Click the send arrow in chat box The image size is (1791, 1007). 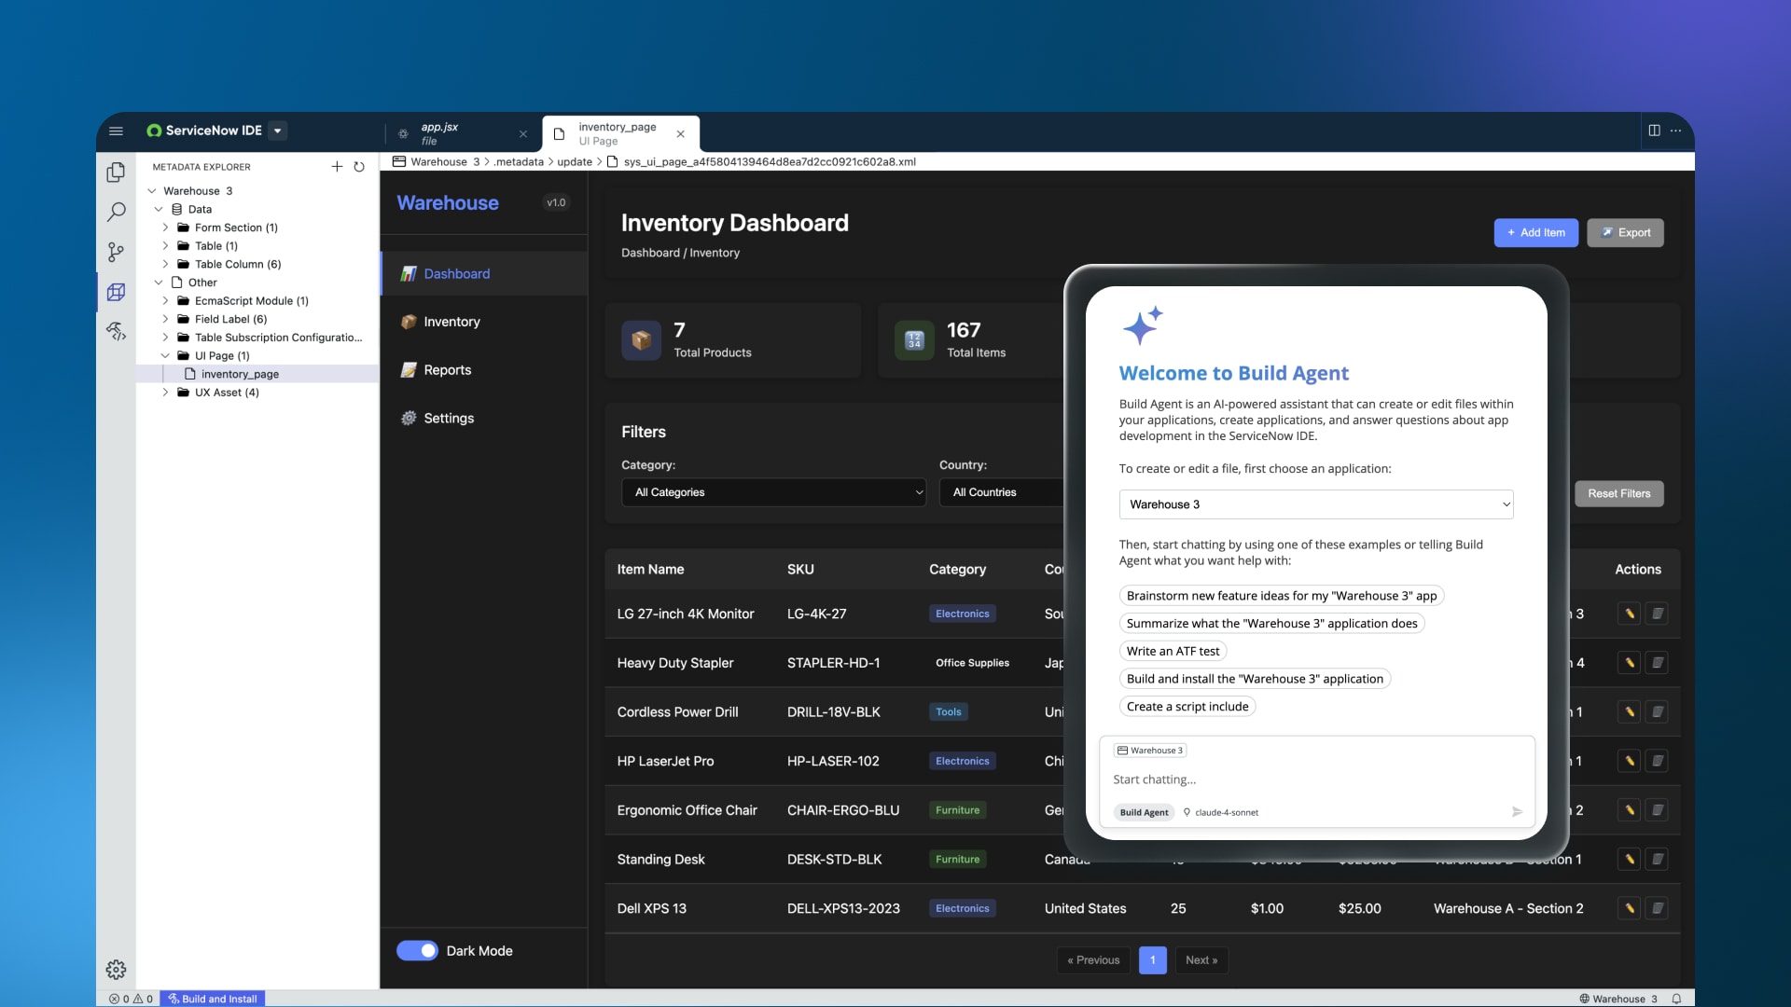pos(1517,812)
